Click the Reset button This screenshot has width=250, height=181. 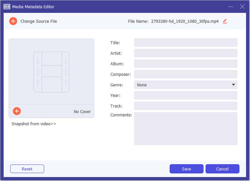27,169
